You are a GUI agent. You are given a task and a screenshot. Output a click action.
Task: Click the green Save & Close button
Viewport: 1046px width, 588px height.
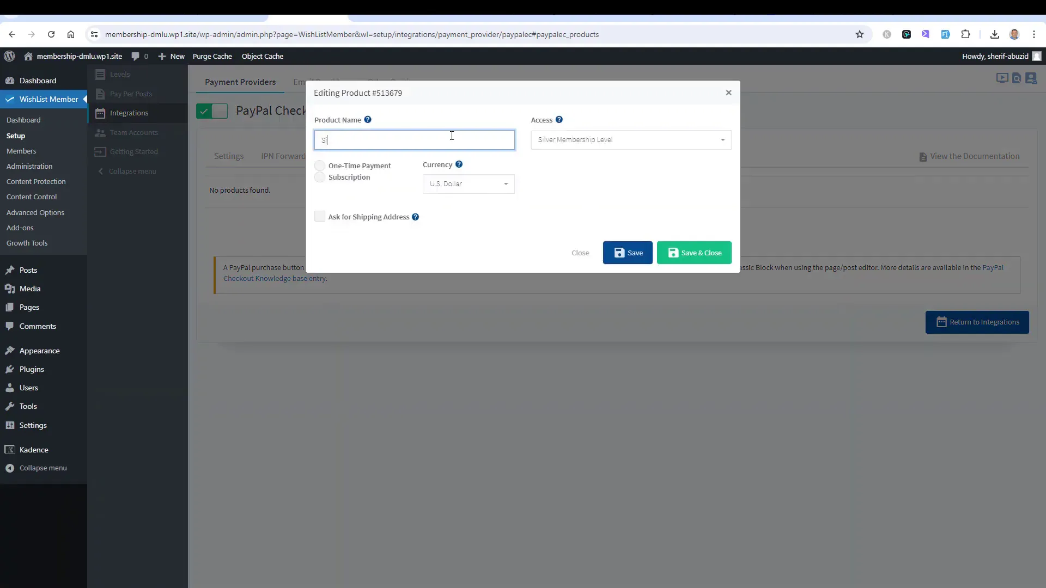694,253
